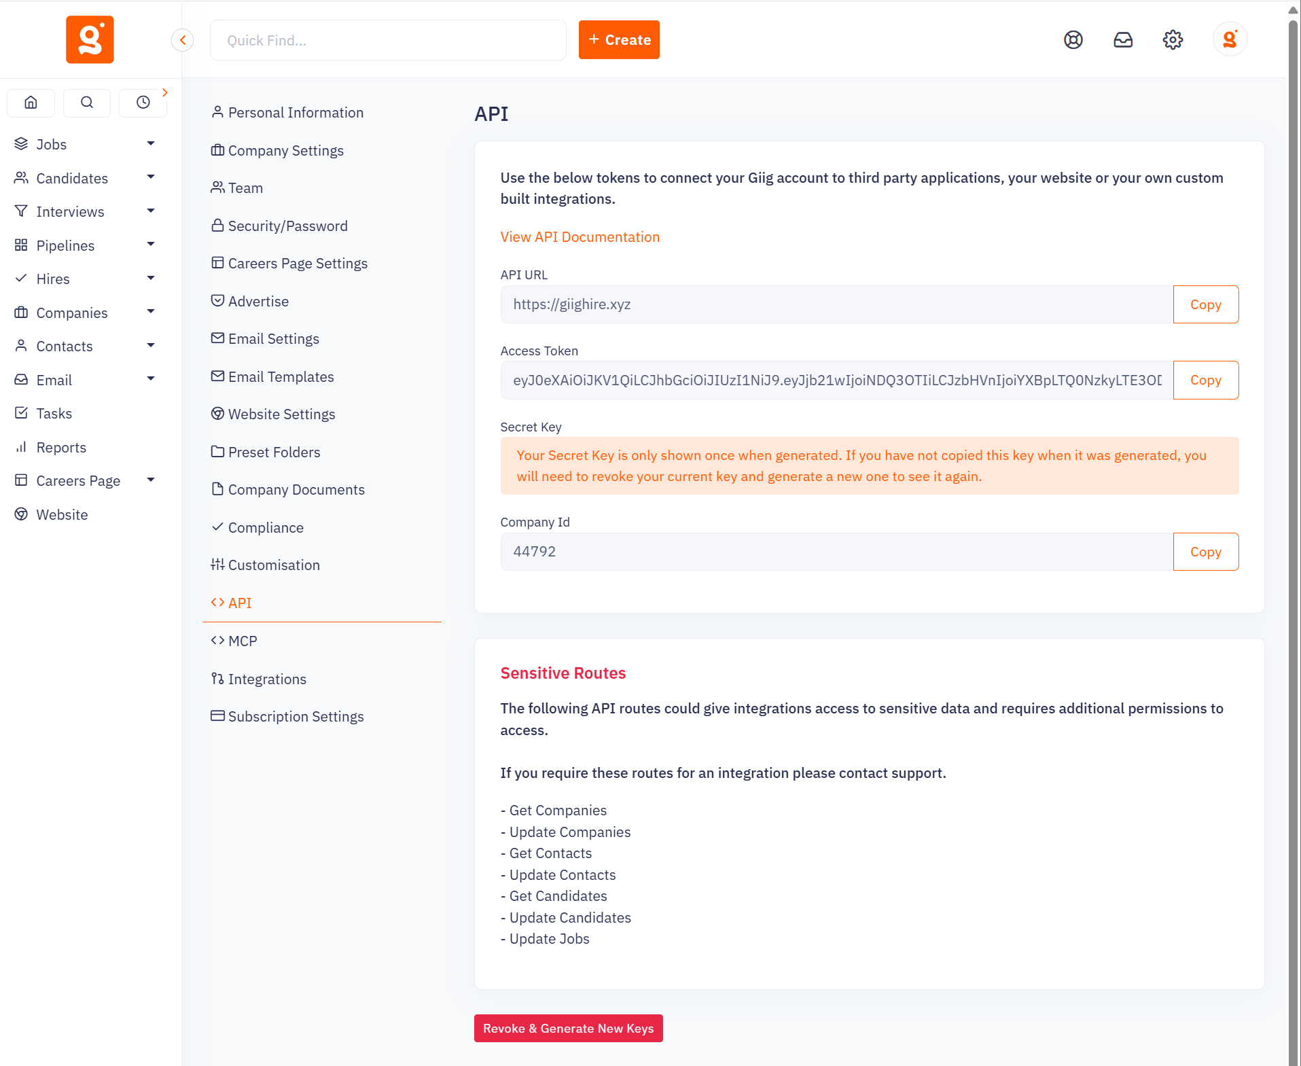Open the home icon button
1301x1066 pixels.
(x=31, y=103)
